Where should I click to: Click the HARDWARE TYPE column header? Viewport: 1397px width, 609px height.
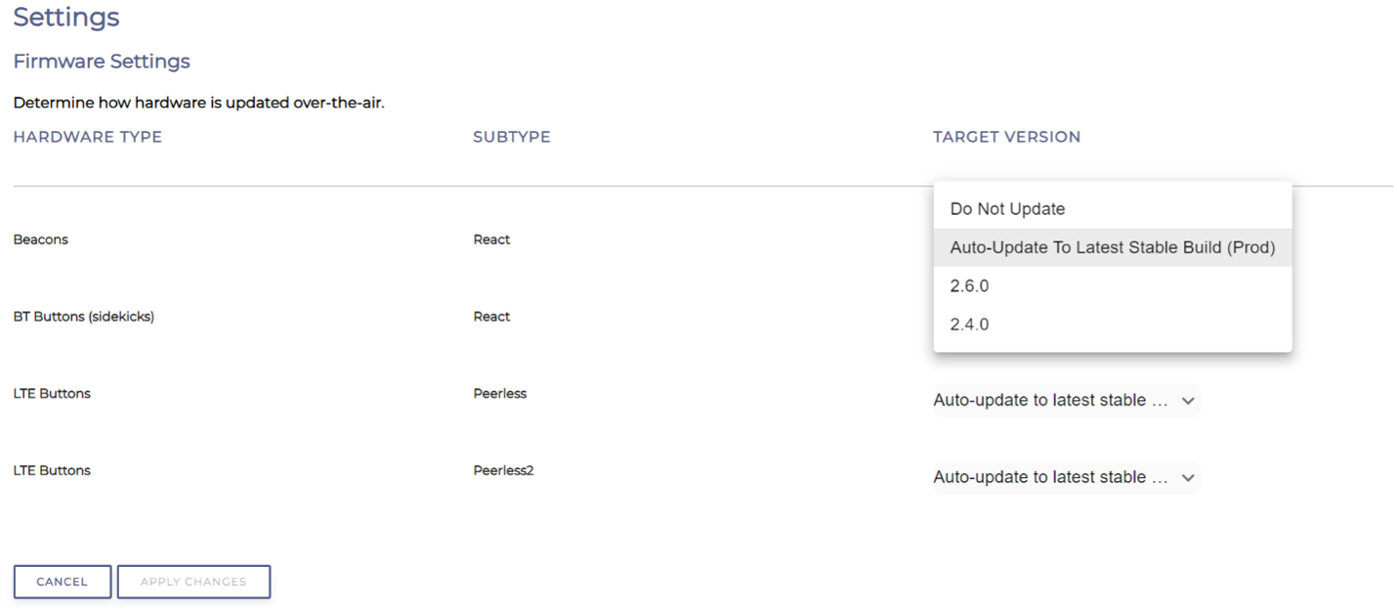(88, 137)
